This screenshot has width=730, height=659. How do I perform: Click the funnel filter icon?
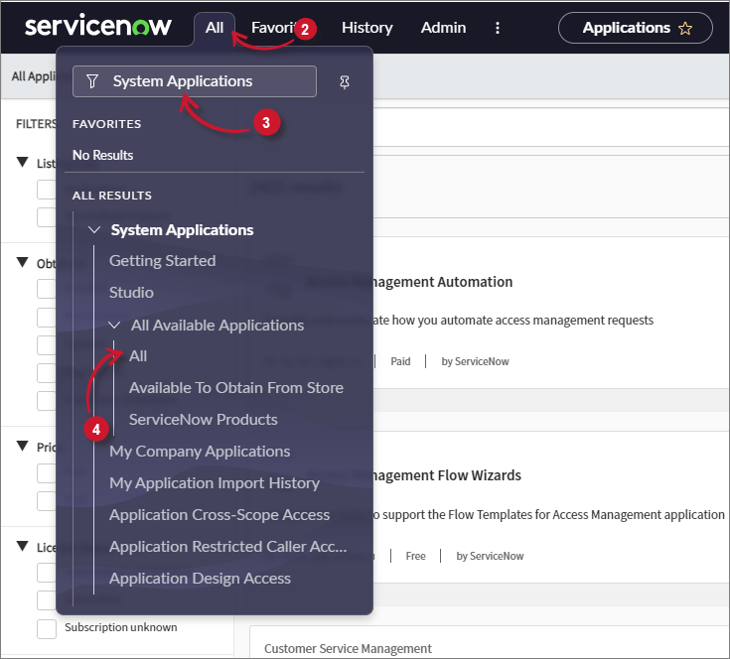[x=92, y=81]
